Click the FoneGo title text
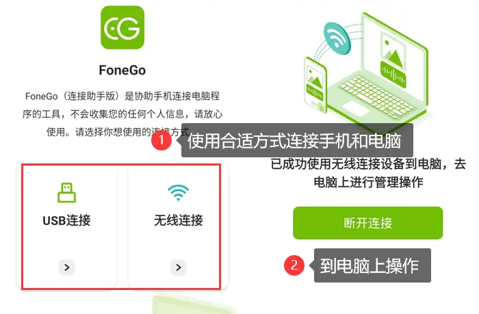This screenshot has width=479, height=314. pos(122,70)
